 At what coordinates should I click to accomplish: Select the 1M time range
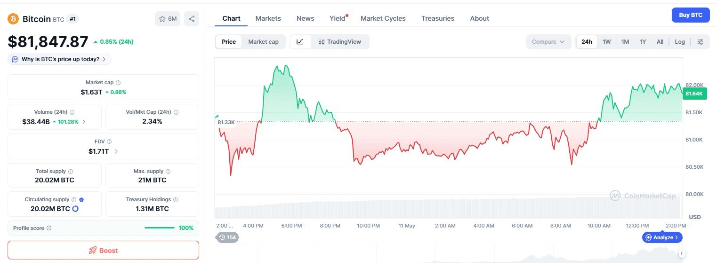(625, 42)
